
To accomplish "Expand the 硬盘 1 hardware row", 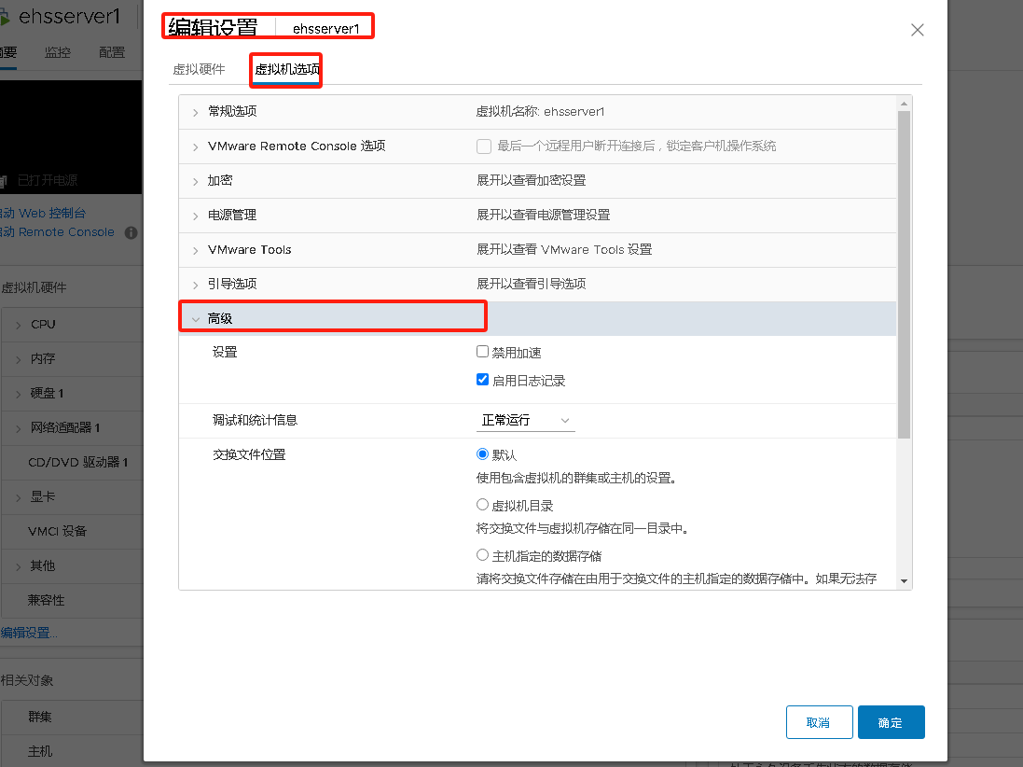I will point(19,395).
